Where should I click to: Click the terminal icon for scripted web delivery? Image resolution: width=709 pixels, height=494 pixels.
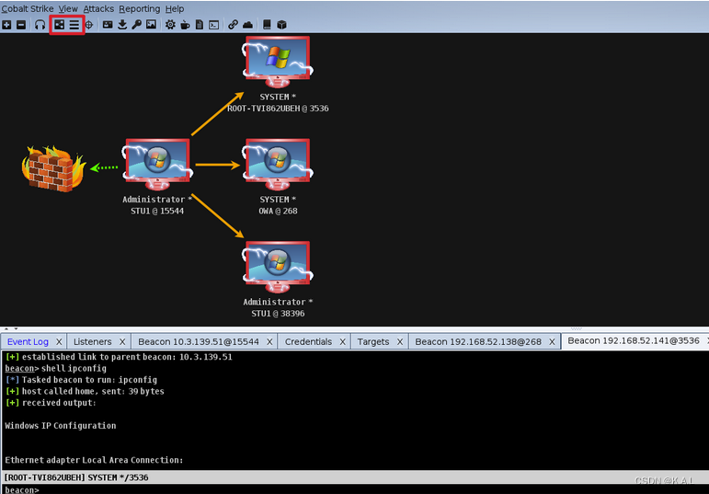(x=214, y=25)
